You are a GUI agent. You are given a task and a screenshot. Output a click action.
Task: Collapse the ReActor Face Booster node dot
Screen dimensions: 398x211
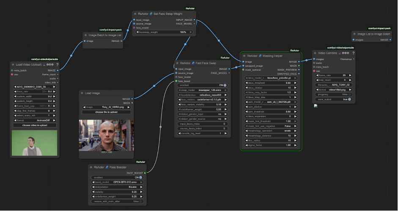(x=91, y=167)
